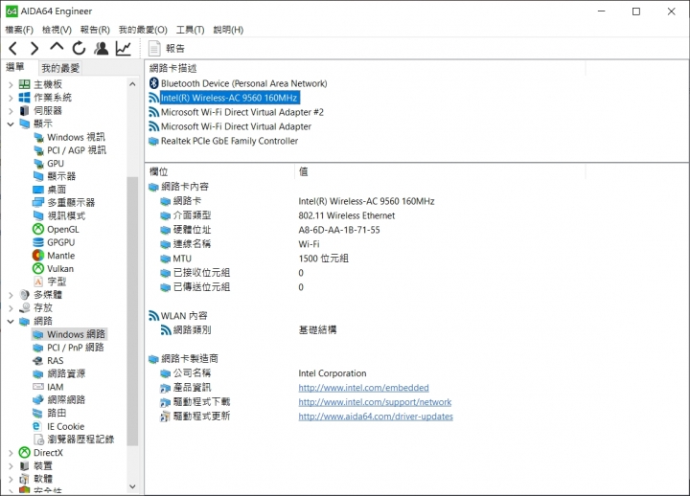Click the 網路資源 icon
This screenshot has width=690, height=496.
(x=38, y=373)
